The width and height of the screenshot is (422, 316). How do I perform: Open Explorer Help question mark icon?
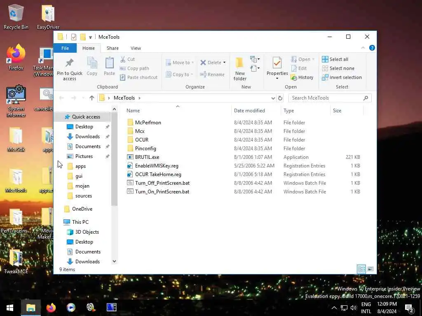click(372, 48)
